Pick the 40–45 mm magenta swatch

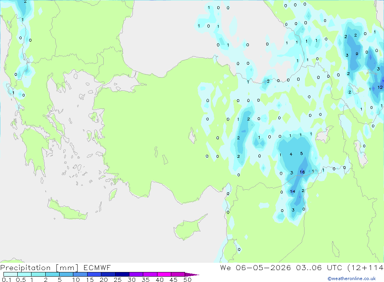pos(164,274)
